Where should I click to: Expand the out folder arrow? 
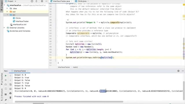click(7, 12)
